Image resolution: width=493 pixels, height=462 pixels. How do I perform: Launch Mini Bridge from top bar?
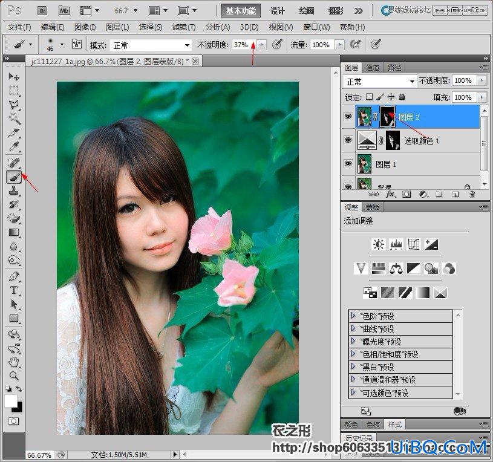click(x=64, y=11)
